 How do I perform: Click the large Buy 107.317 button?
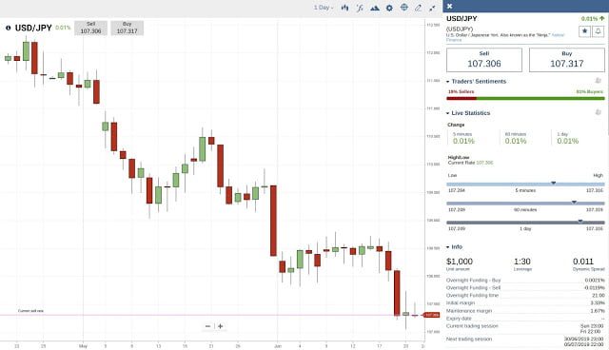tap(567, 60)
